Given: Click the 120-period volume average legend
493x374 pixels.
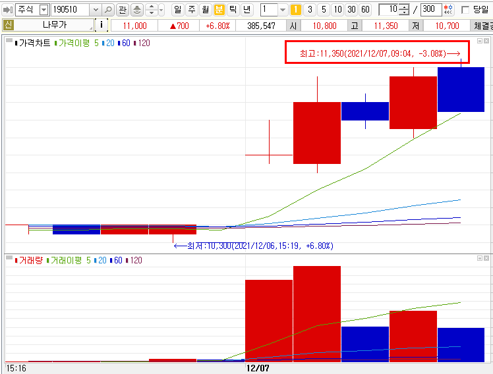Looking at the screenshot, I should tap(134, 260).
